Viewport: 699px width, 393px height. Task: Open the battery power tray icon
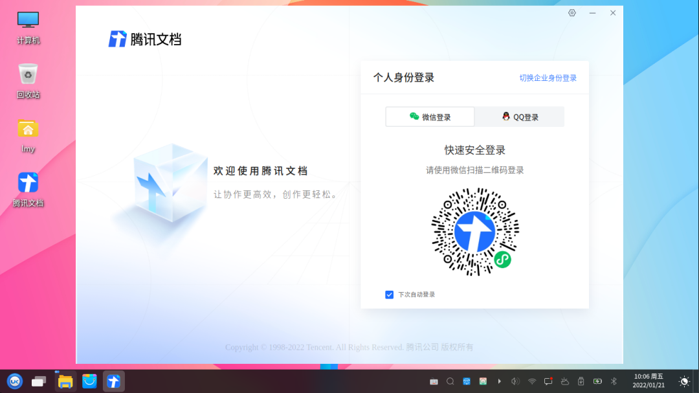click(597, 381)
